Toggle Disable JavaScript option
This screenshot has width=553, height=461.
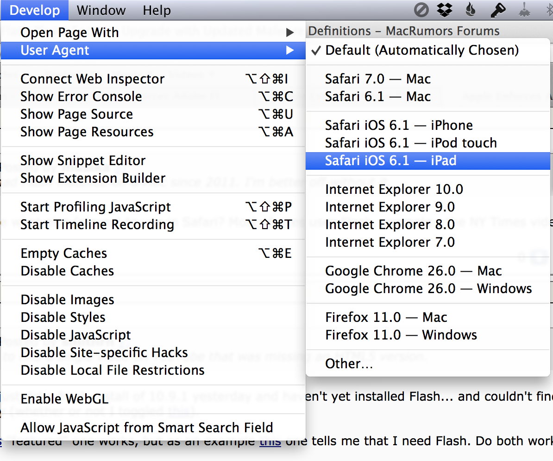point(75,335)
